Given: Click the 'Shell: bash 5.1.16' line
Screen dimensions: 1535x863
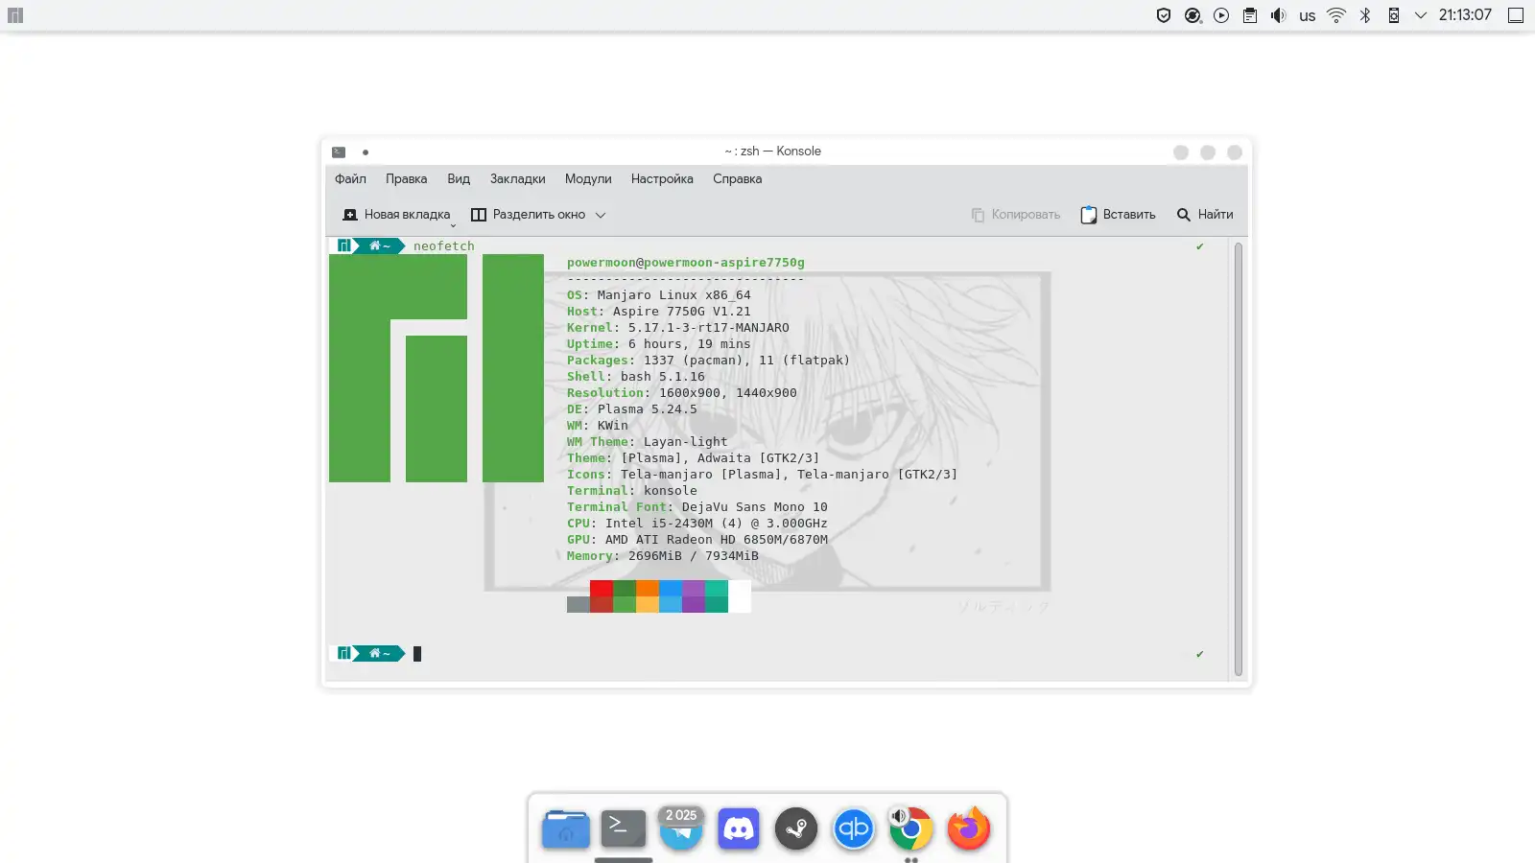Looking at the screenshot, I should (x=636, y=377).
